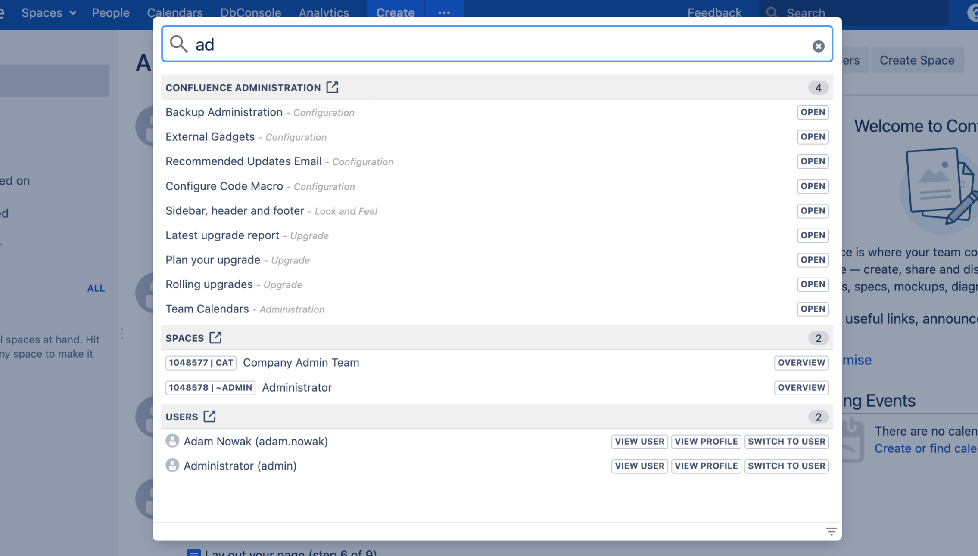Image resolution: width=978 pixels, height=556 pixels.
Task: Click the magnifier icon in the search box
Action: click(x=178, y=44)
